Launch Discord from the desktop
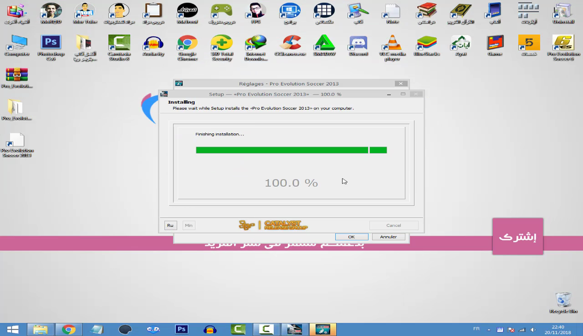Viewport: 583px width, 336px height. tap(358, 46)
